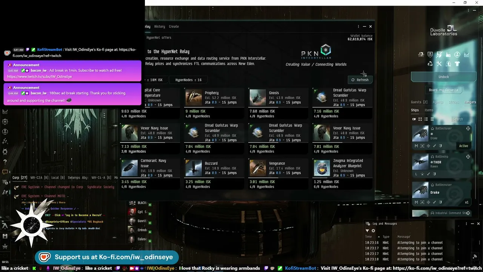Open the filter funnel icon in Log and Messages
The image size is (483, 272).
coord(367,231)
